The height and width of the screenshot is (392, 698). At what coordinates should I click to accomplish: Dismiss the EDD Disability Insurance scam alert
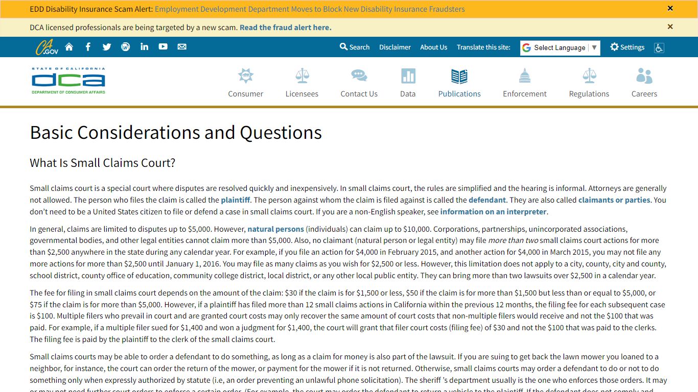pyautogui.click(x=670, y=8)
